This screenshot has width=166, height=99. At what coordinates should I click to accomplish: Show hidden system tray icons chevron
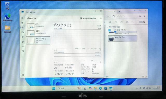(137, 88)
